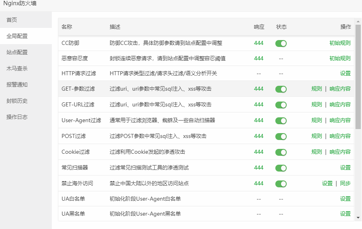
Task: Click 444 response in 禁止海外访问 row
Action: [x=259, y=183]
